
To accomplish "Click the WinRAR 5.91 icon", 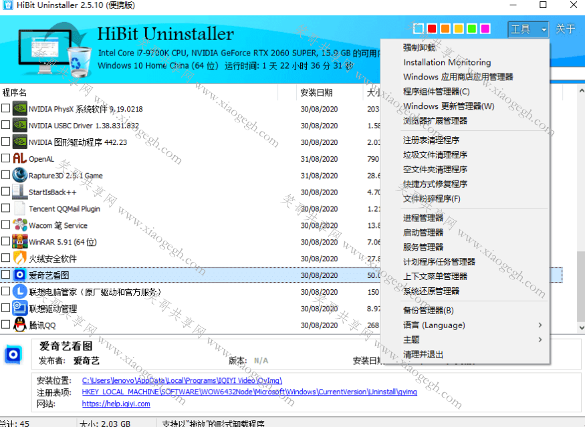I will (20, 242).
